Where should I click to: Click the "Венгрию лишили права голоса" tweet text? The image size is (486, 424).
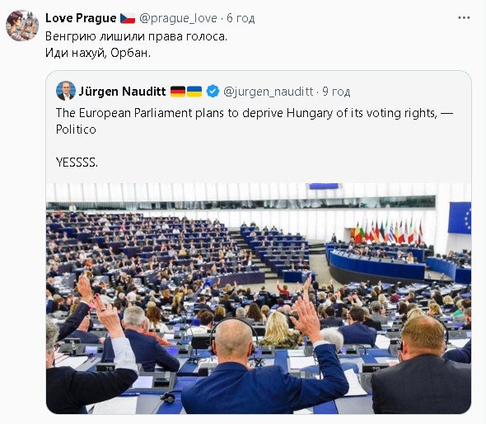pyautogui.click(x=137, y=36)
